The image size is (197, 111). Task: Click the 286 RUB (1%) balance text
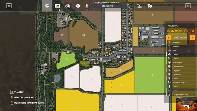click(x=107, y=6)
